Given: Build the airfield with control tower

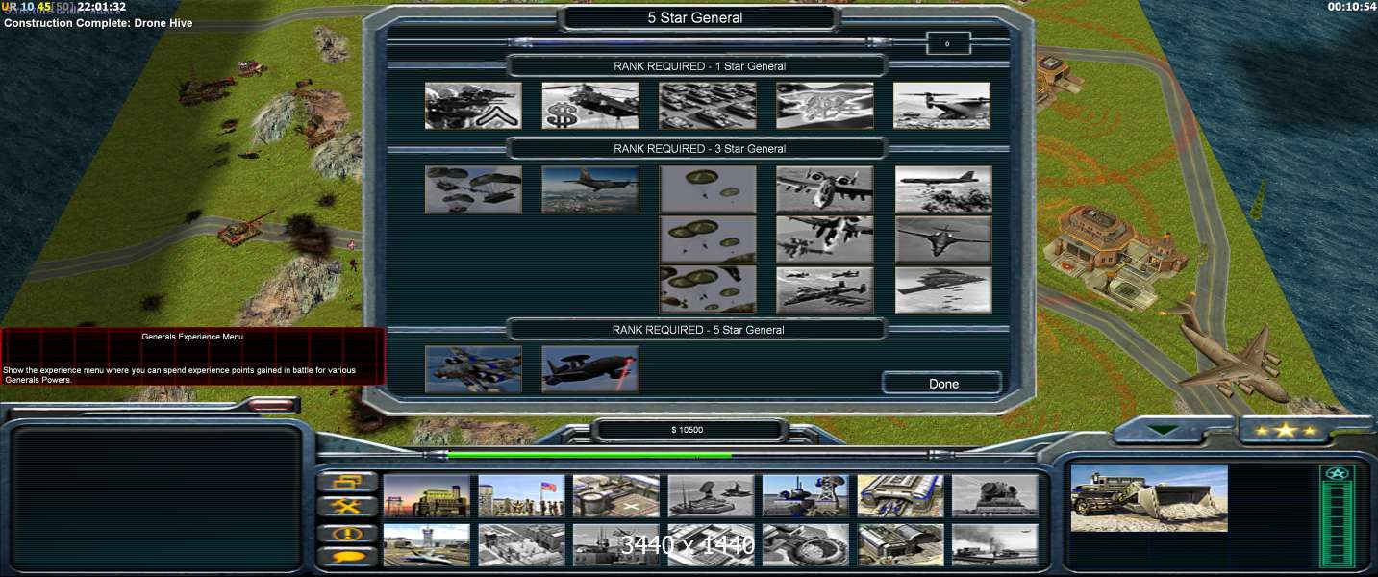Looking at the screenshot, I should point(427,544).
